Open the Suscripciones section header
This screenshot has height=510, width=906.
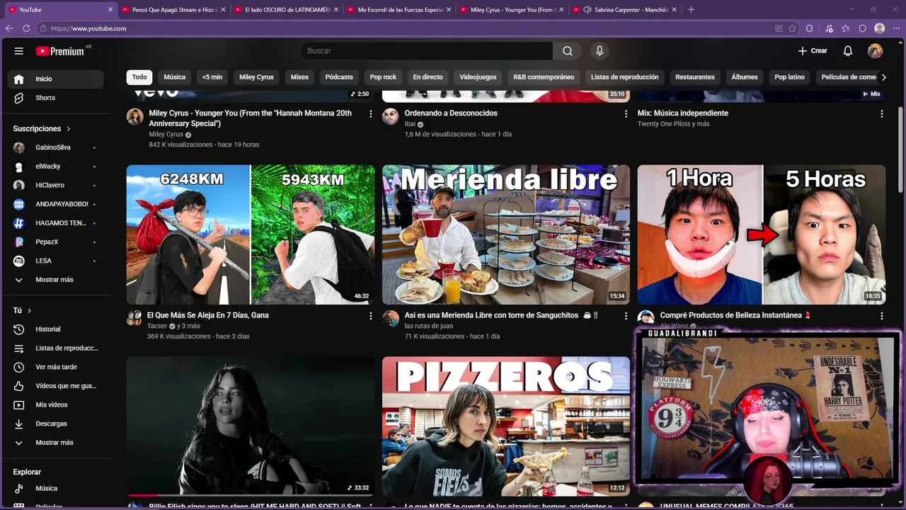42,129
